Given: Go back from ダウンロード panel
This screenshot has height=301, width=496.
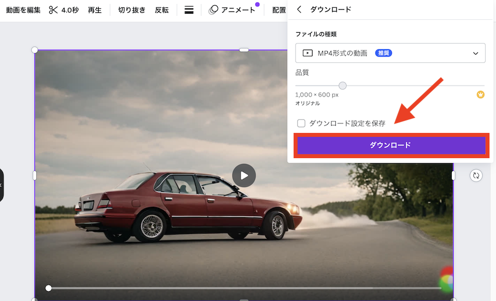Looking at the screenshot, I should tap(299, 9).
